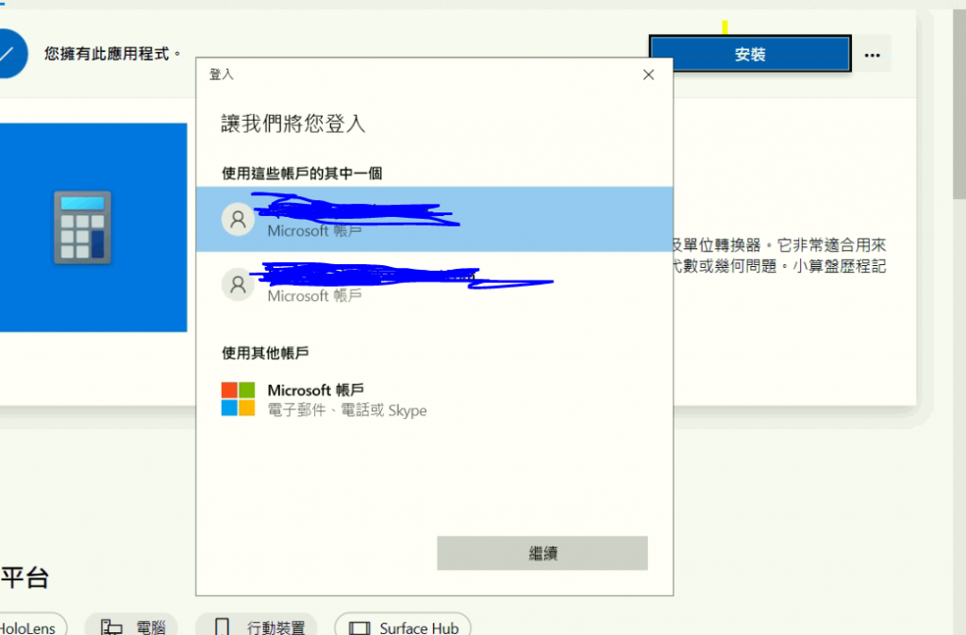The image size is (966, 635).
Task: Click the 繼續 continue button
Action: coord(542,553)
